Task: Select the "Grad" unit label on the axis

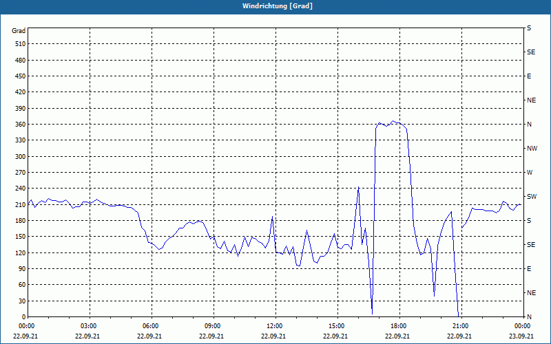Action: tap(19, 31)
